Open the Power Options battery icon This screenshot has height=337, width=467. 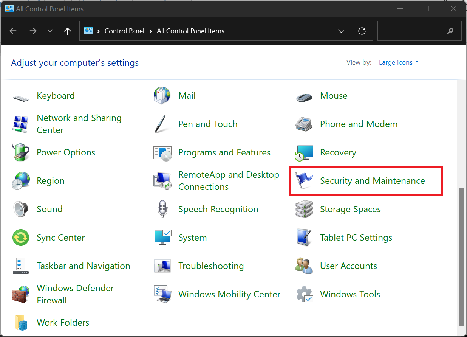tap(20, 152)
